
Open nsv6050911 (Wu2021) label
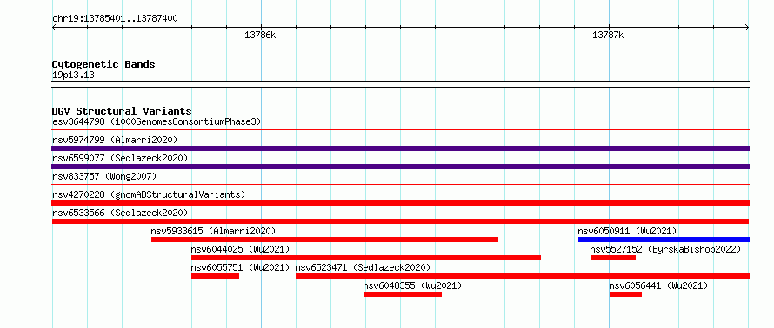click(627, 231)
